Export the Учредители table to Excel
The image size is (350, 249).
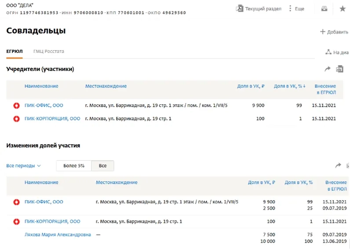point(339,69)
